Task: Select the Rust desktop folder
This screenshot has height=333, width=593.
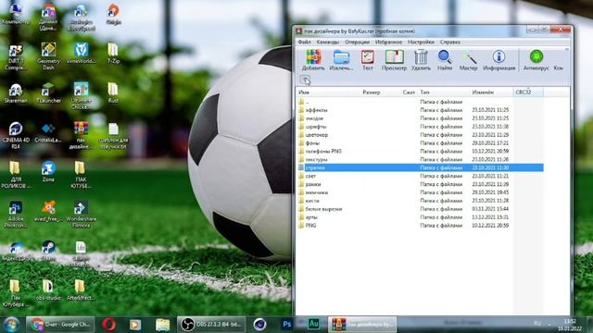Action: (x=113, y=92)
